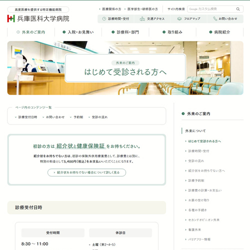Focus the Google カスタム検索 field

click(x=211, y=9)
